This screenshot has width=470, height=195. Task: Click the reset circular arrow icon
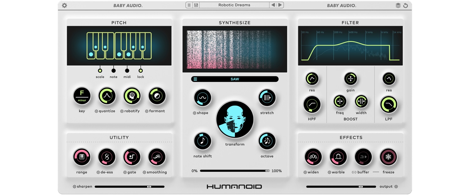click(405, 5)
